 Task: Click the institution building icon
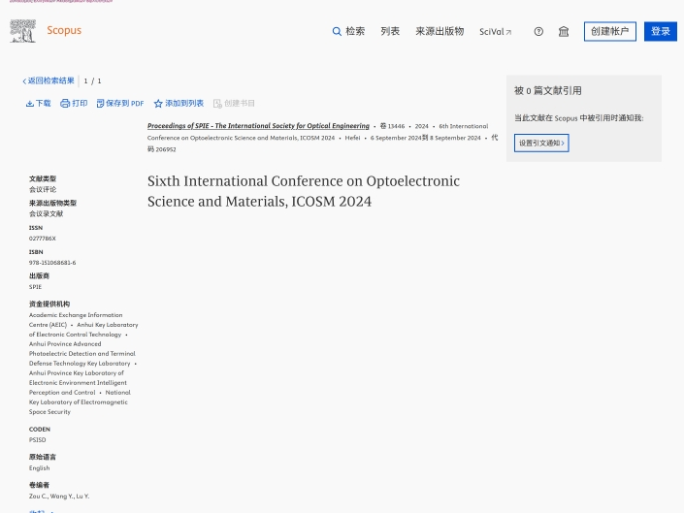click(564, 32)
